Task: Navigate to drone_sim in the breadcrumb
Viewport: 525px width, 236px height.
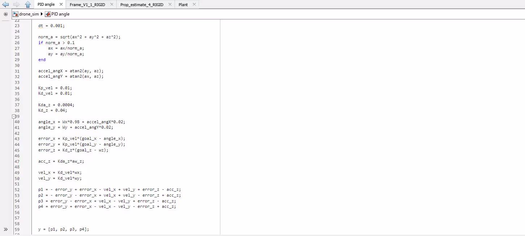Action: [x=29, y=14]
